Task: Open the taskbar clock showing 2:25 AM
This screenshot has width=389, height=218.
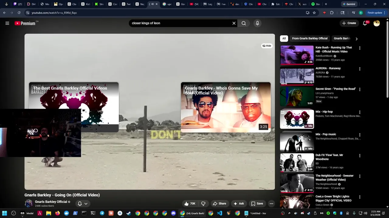Action: pos(376,213)
